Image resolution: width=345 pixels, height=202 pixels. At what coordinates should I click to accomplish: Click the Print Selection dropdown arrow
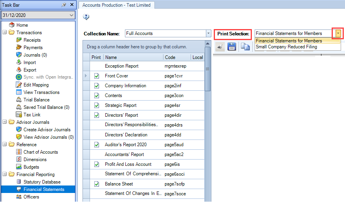point(338,33)
